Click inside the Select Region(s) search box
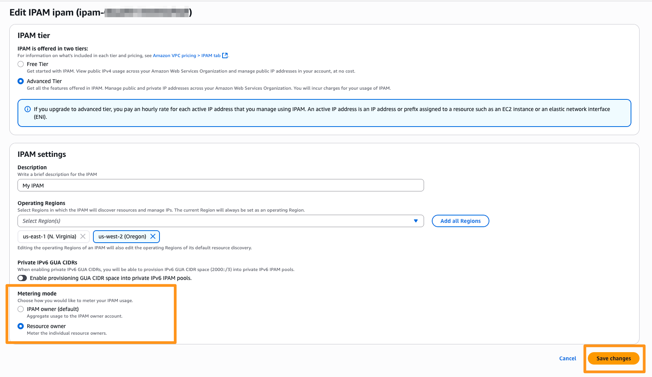652x377 pixels. [156, 221]
